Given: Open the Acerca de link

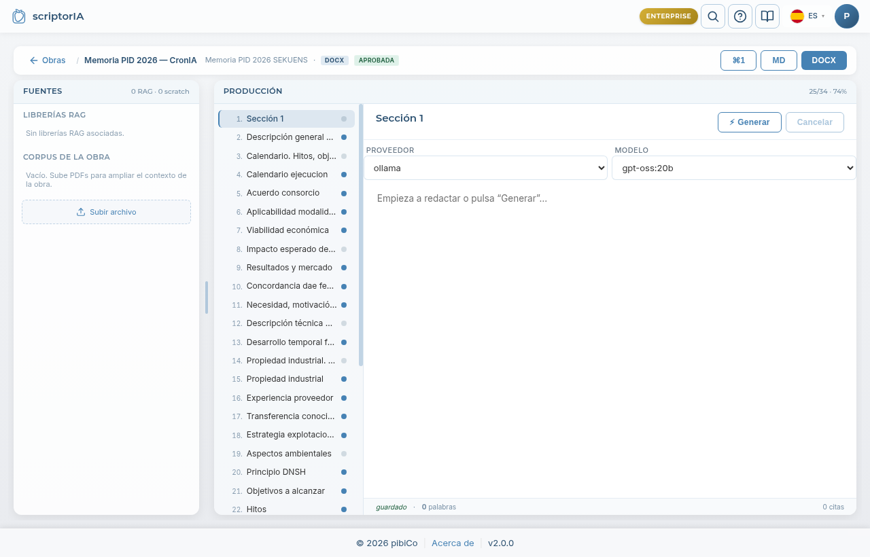Looking at the screenshot, I should 453,543.
